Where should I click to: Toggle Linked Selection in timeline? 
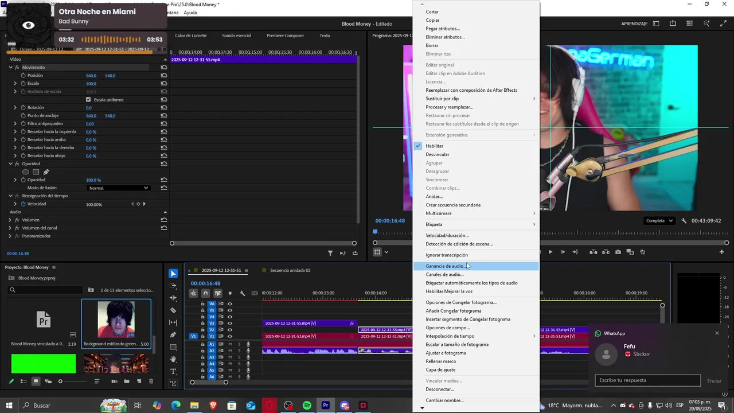click(218, 293)
